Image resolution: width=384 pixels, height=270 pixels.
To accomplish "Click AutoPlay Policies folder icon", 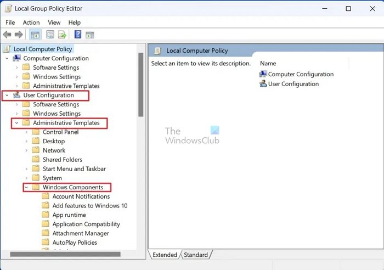I will coord(46,243).
